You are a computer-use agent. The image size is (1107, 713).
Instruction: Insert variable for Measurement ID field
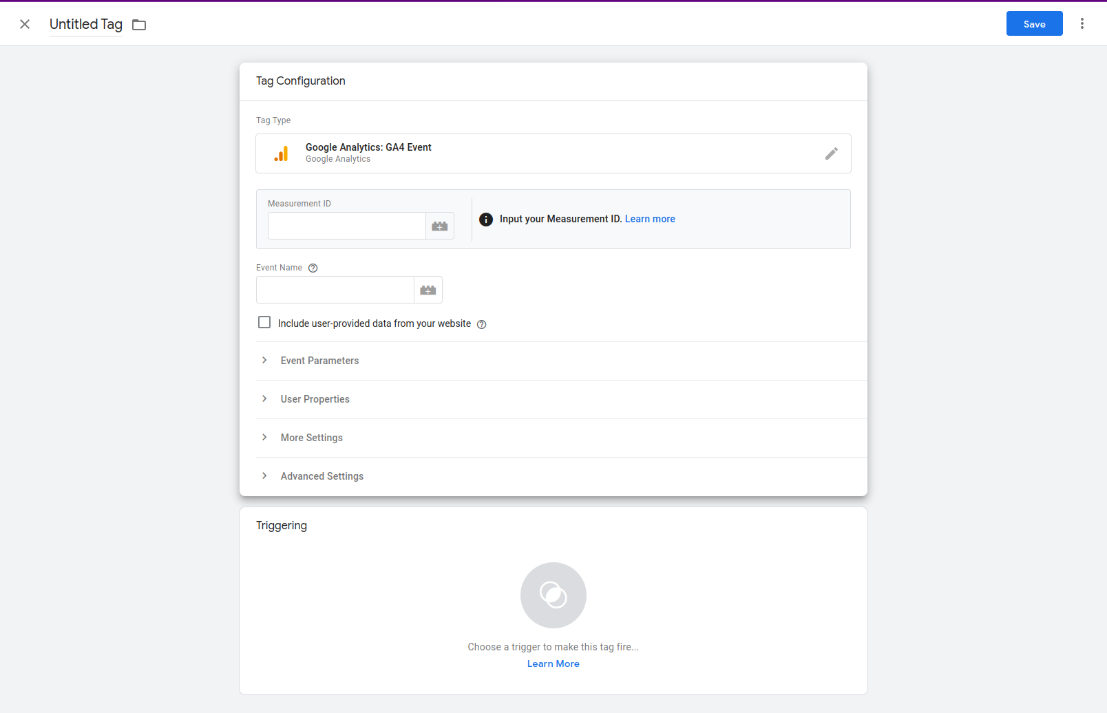(440, 226)
